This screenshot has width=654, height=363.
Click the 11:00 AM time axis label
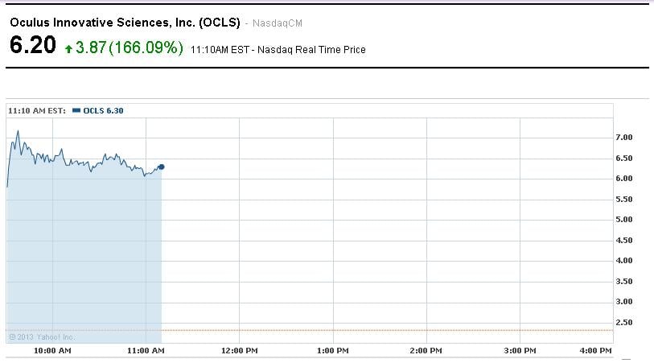(x=146, y=351)
